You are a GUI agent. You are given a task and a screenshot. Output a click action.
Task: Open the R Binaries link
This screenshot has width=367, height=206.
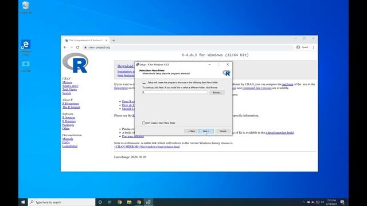click(x=69, y=121)
